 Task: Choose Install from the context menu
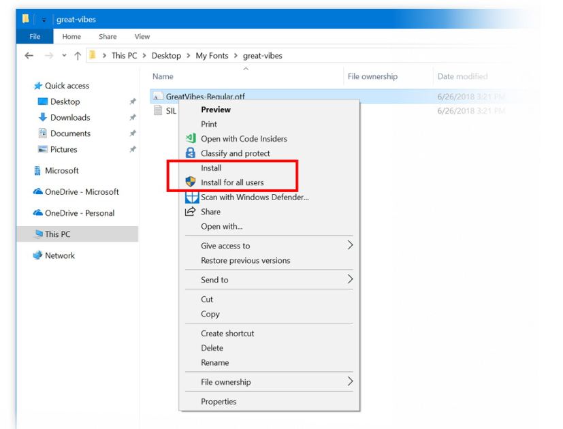click(212, 167)
